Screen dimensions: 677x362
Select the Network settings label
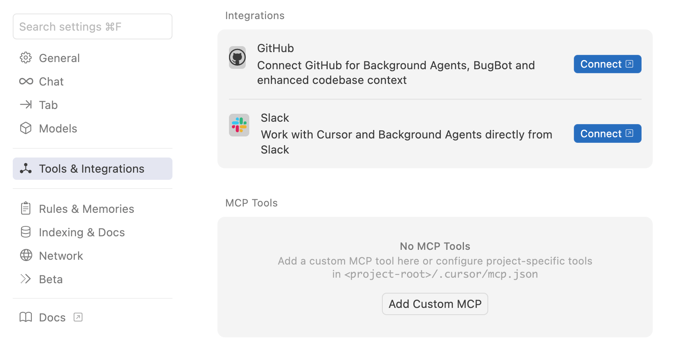coord(61,256)
